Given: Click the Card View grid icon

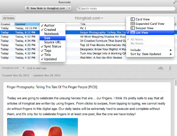Looking at the screenshot, I should (132, 19).
